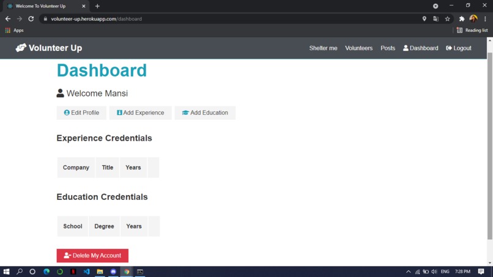Image resolution: width=493 pixels, height=277 pixels.
Task: Click the red Delete My Account button
Action: tap(92, 256)
